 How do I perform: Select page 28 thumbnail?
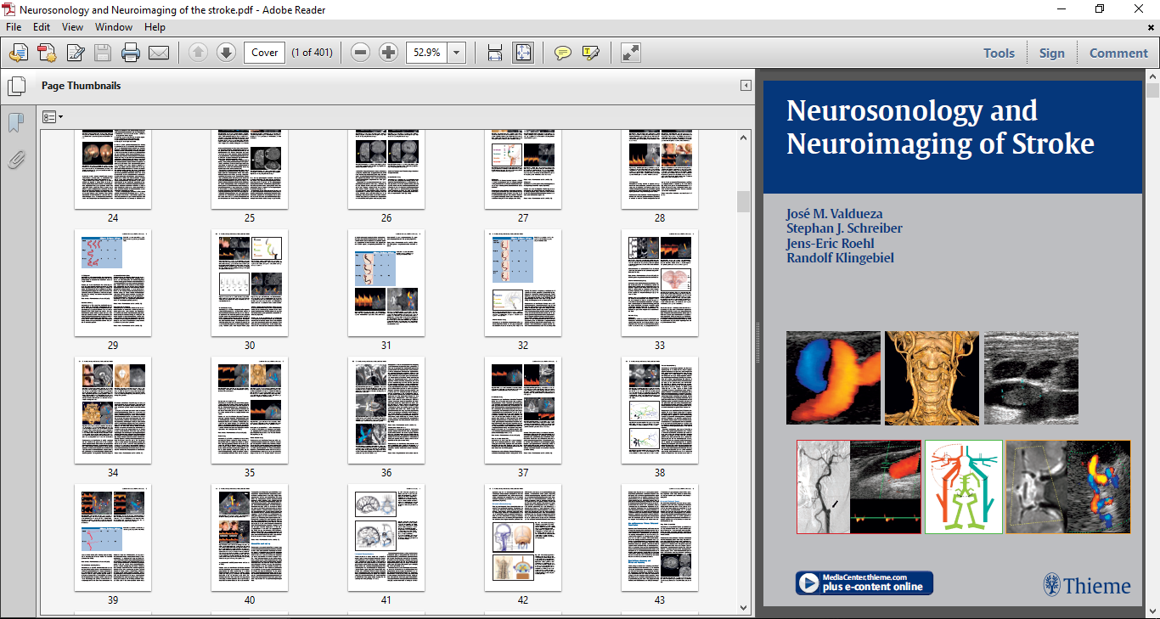(660, 169)
